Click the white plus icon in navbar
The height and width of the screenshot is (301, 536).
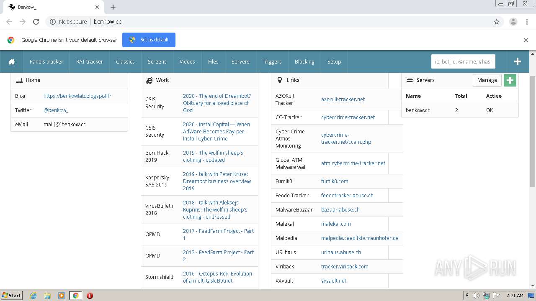[518, 61]
